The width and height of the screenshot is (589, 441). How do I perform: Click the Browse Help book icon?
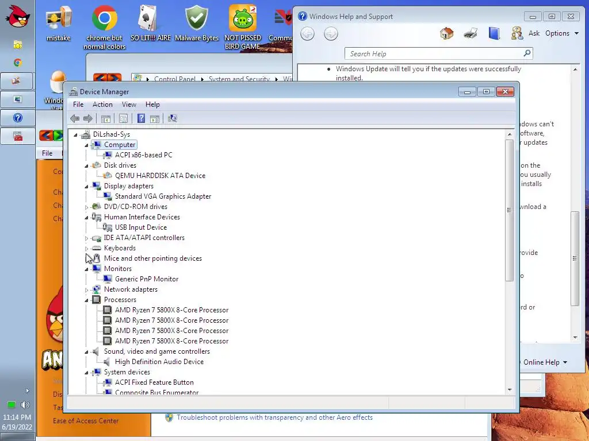coord(494,33)
